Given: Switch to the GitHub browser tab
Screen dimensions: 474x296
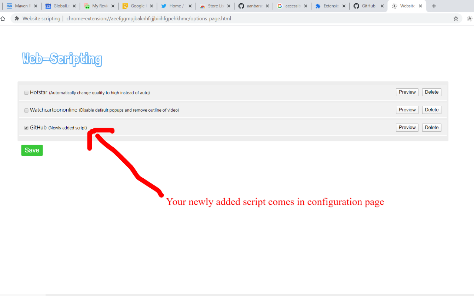Looking at the screenshot, I should pyautogui.click(x=368, y=6).
